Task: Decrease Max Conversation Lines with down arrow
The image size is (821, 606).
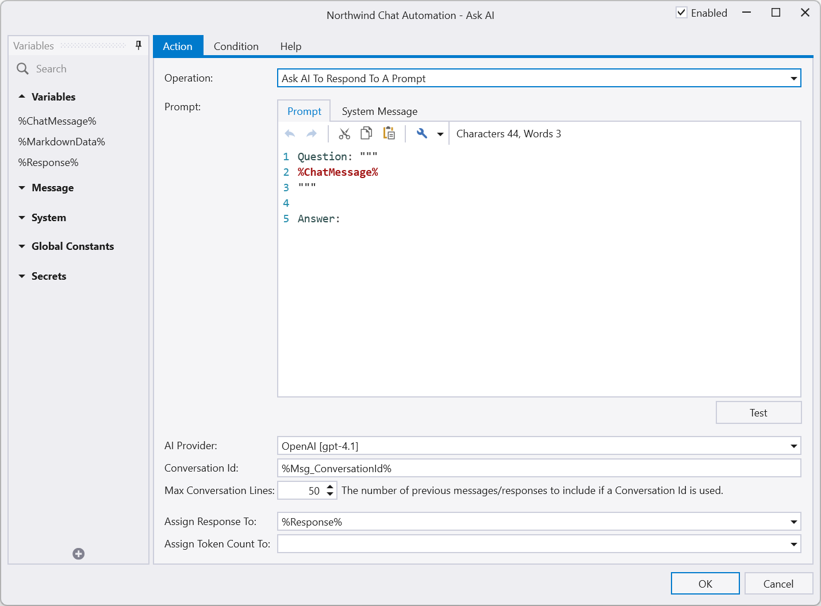Action: click(330, 495)
